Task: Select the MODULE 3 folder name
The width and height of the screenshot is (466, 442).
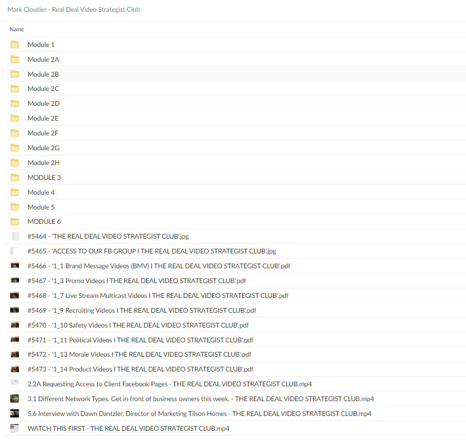Action: tap(44, 177)
